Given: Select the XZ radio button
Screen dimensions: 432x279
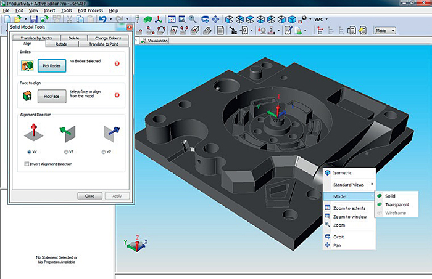Looking at the screenshot, I should pos(66,152).
